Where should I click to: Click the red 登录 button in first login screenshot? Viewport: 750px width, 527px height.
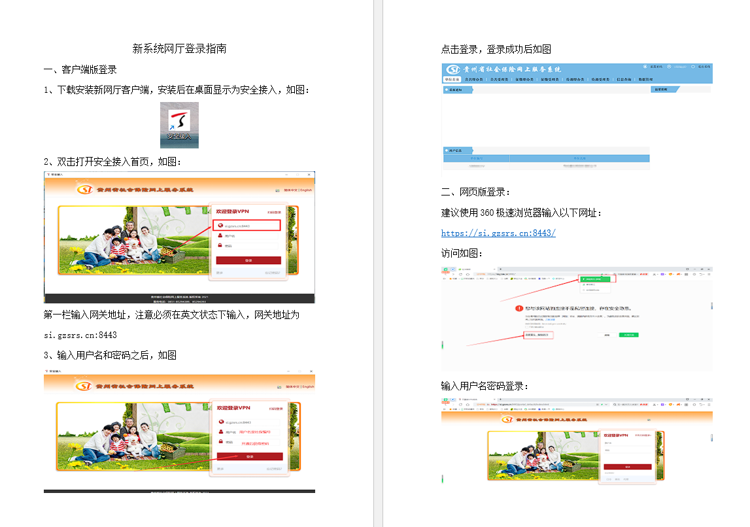pyautogui.click(x=248, y=260)
